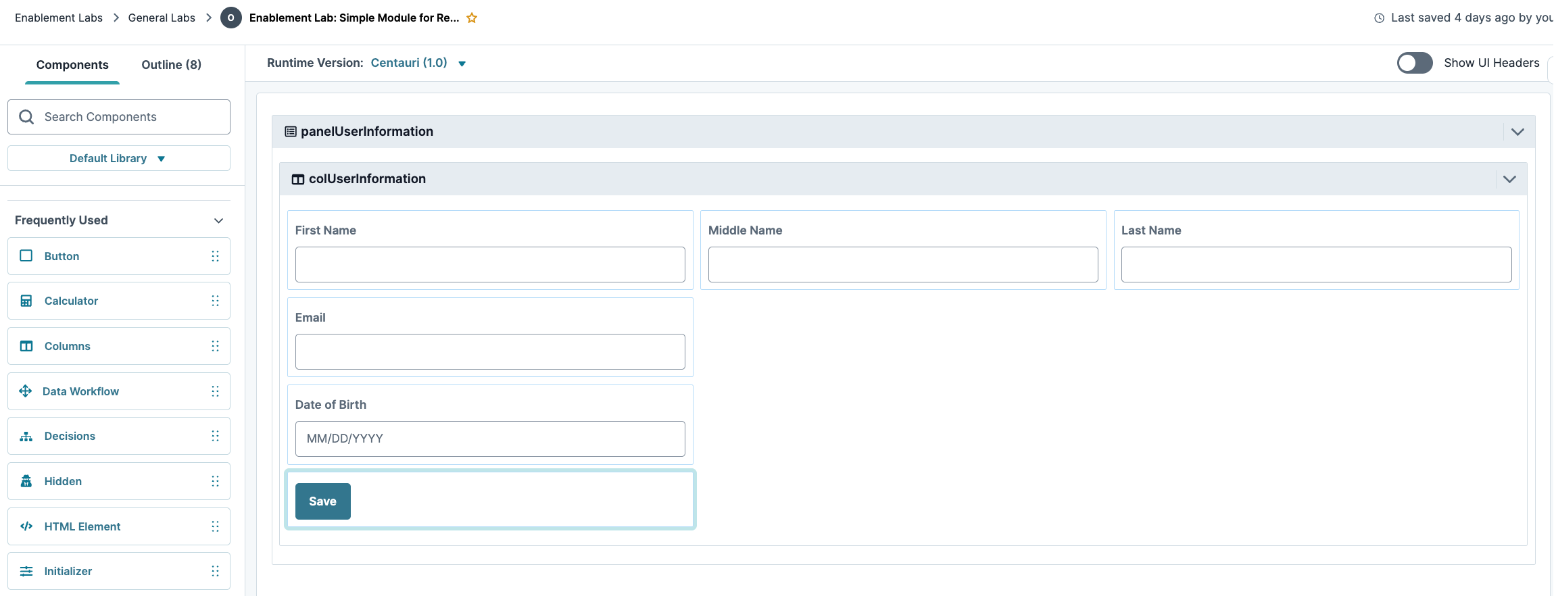Click the clock icon near Last saved
1556x596 pixels.
tap(1380, 18)
